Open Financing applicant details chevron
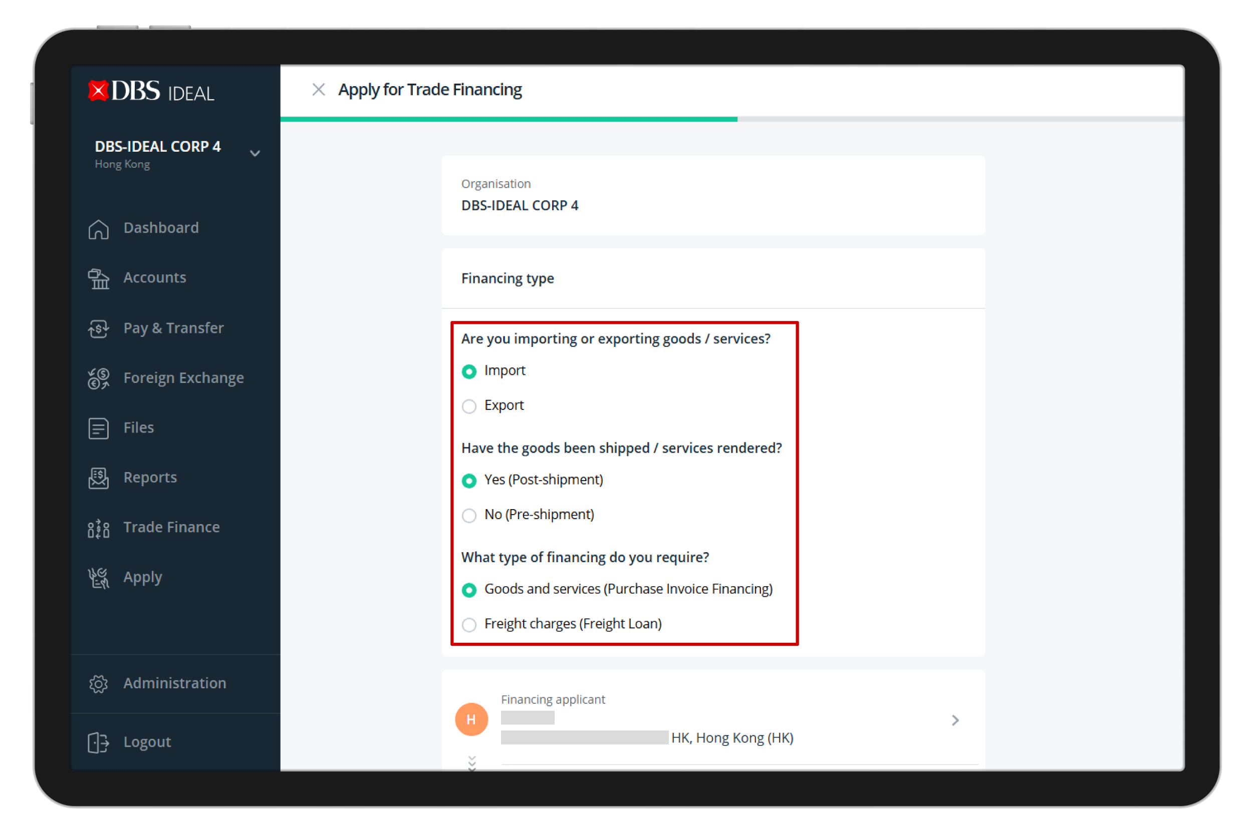Screen dimensions: 1253x835 (x=955, y=720)
